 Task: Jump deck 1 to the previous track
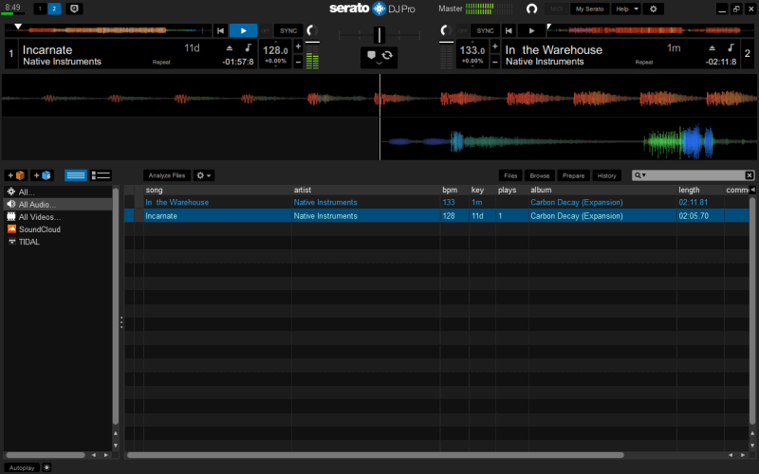(x=220, y=30)
